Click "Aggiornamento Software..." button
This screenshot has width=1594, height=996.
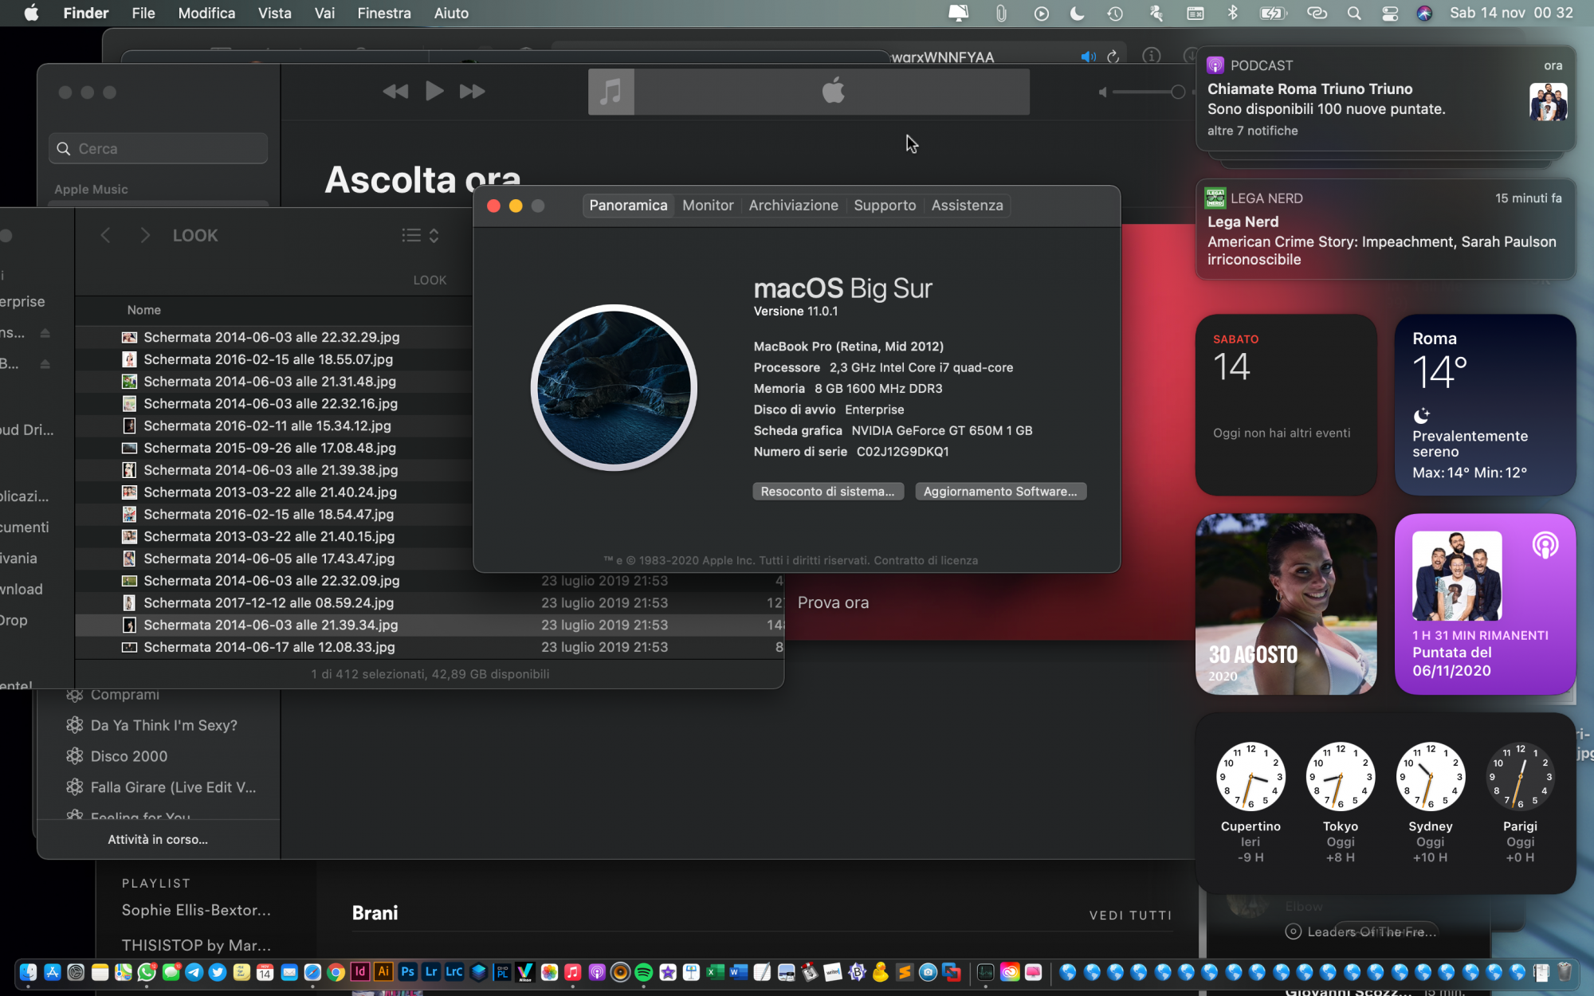coord(999,492)
